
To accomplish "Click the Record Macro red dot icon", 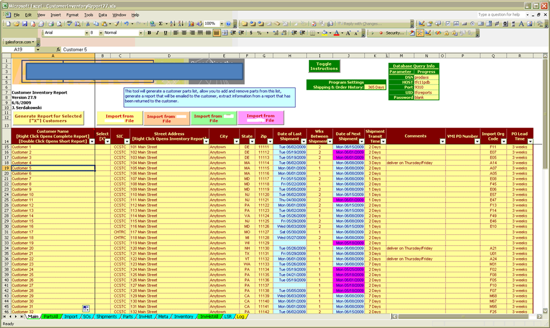I will (x=381, y=33).
